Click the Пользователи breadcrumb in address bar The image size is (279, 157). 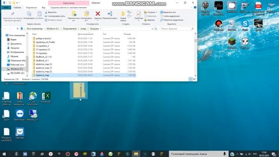[70, 29]
